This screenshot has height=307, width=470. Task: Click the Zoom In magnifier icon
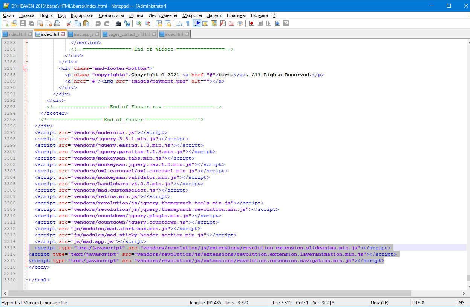tap(138, 23)
